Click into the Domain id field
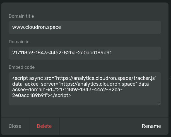This screenshot has width=171, height=137. (x=85, y=53)
